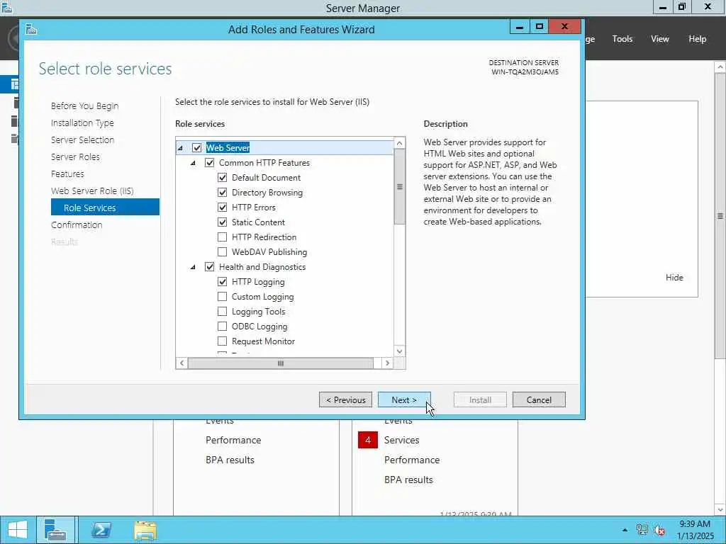726x544 pixels.
Task: Open File Explorer from the taskbar
Action: pos(145,531)
